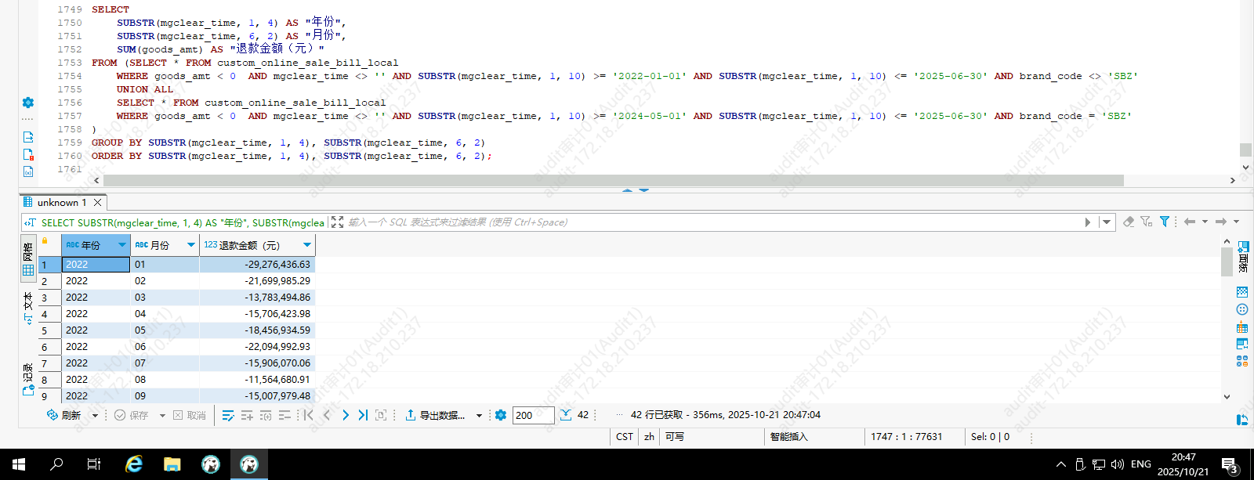Image resolution: width=1254 pixels, height=480 pixels.
Task: Click the eraser icon to clear filter
Action: point(1129,222)
